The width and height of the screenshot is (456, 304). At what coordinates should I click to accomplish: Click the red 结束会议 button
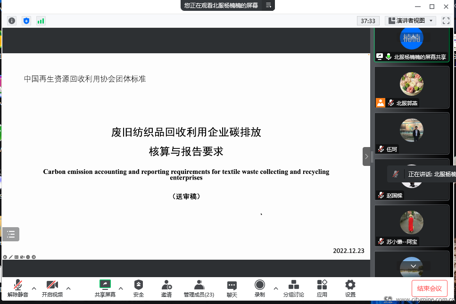coord(429,288)
